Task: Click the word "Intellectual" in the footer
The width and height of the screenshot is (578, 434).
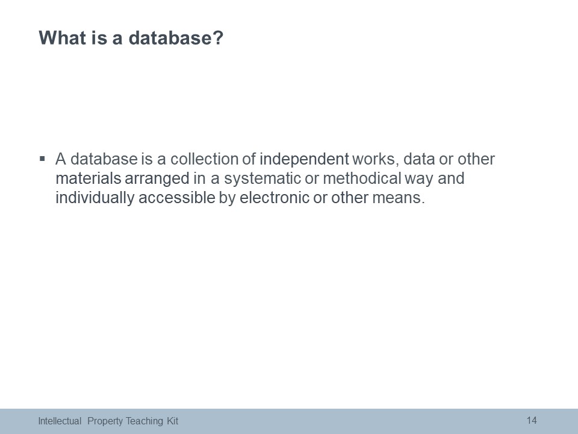Action: (x=60, y=421)
